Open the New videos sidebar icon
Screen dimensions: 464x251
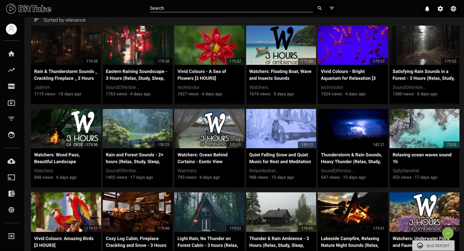(11, 86)
